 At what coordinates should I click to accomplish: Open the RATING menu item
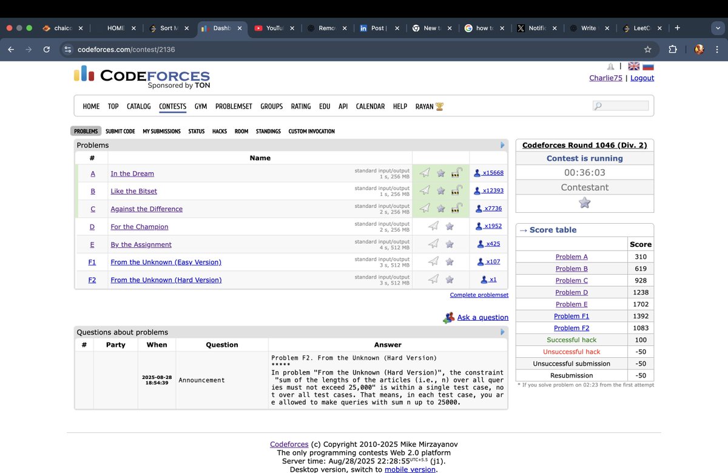[x=301, y=106]
